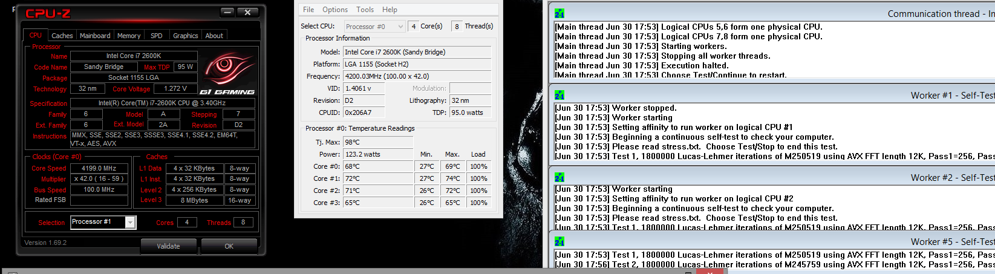Click the Worker stopped log line
This screenshot has height=274, width=995.
pyautogui.click(x=616, y=108)
